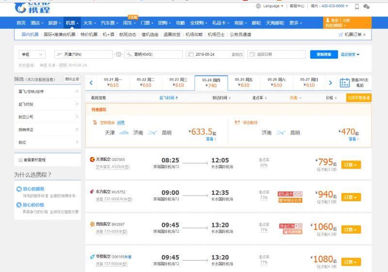Open the Language dropdown
This screenshot has height=272, width=388.
coord(273,6)
